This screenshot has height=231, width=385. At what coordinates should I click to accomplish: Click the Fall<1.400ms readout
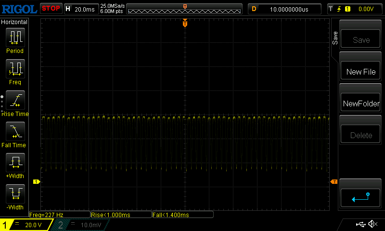point(183,215)
